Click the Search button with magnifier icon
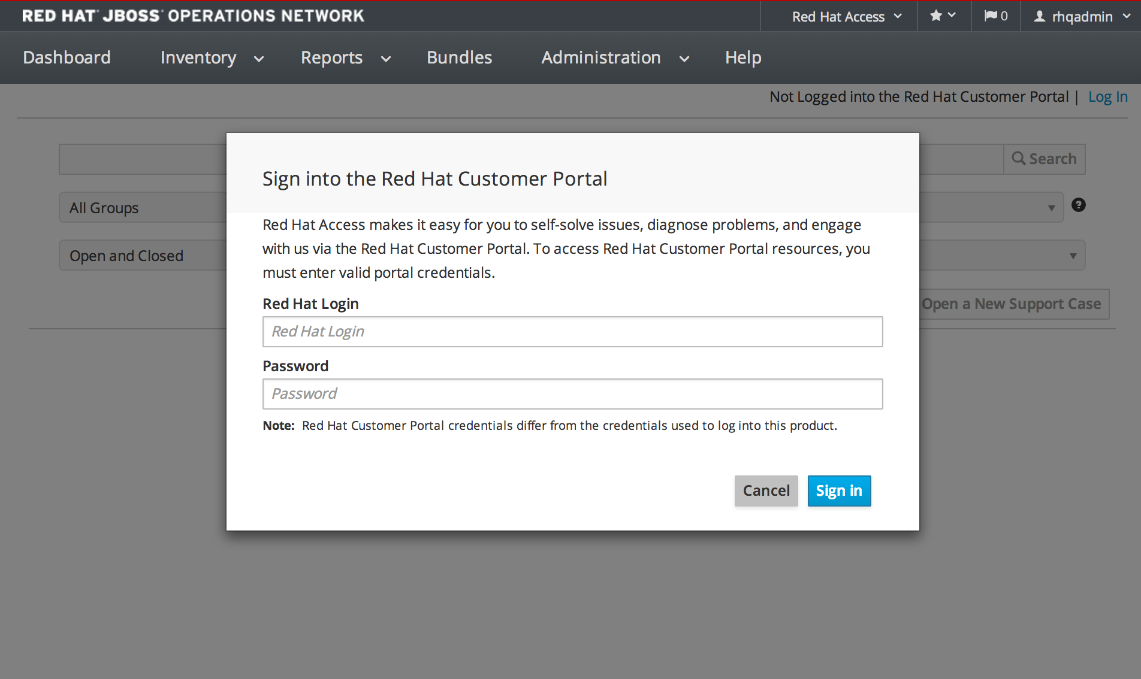 pos(1044,159)
